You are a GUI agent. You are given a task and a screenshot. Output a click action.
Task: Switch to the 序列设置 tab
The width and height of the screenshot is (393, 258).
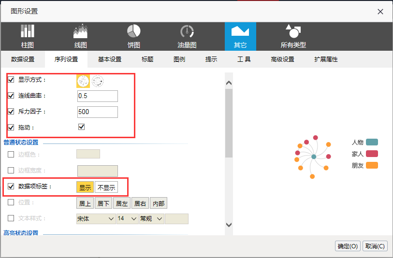[66, 59]
